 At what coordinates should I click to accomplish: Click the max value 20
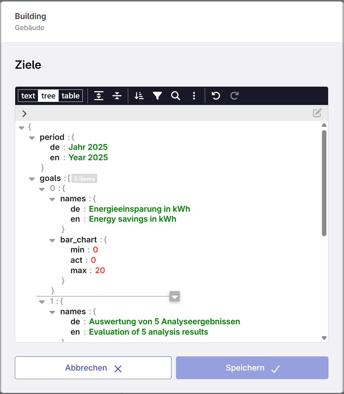(x=100, y=270)
